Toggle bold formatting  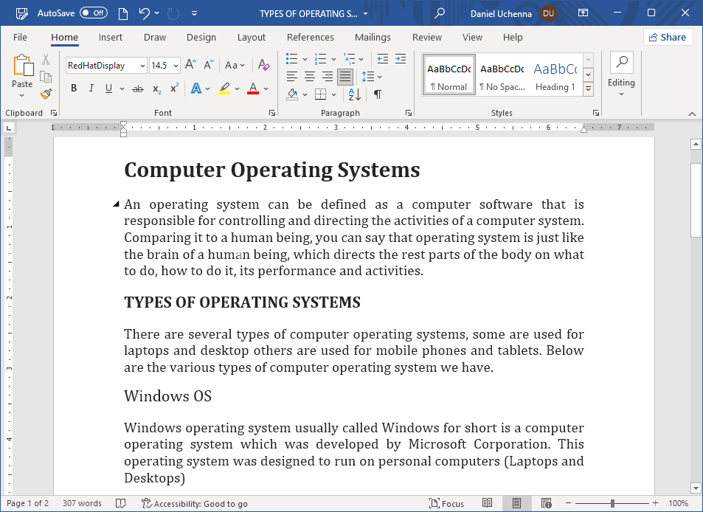pos(74,89)
